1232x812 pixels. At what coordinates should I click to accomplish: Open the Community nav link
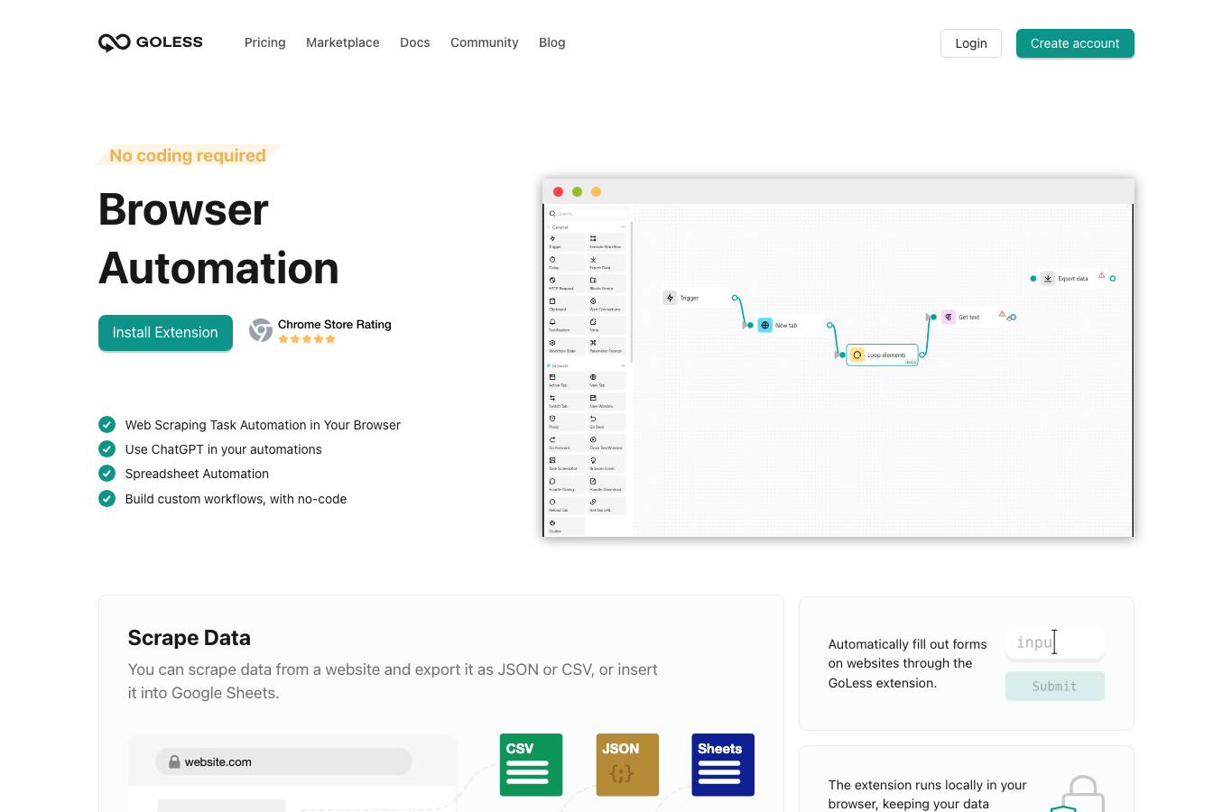pyautogui.click(x=485, y=42)
